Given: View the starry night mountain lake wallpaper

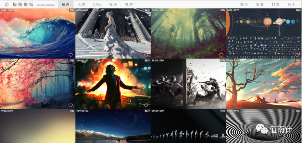Looking at the screenshot, I should coord(113,126).
